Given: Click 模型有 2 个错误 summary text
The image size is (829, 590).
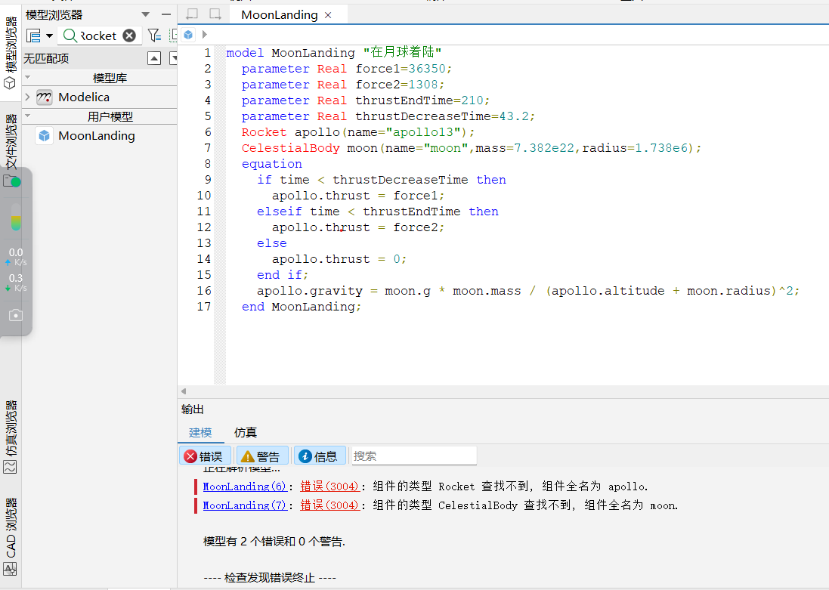Looking at the screenshot, I should [x=274, y=542].
